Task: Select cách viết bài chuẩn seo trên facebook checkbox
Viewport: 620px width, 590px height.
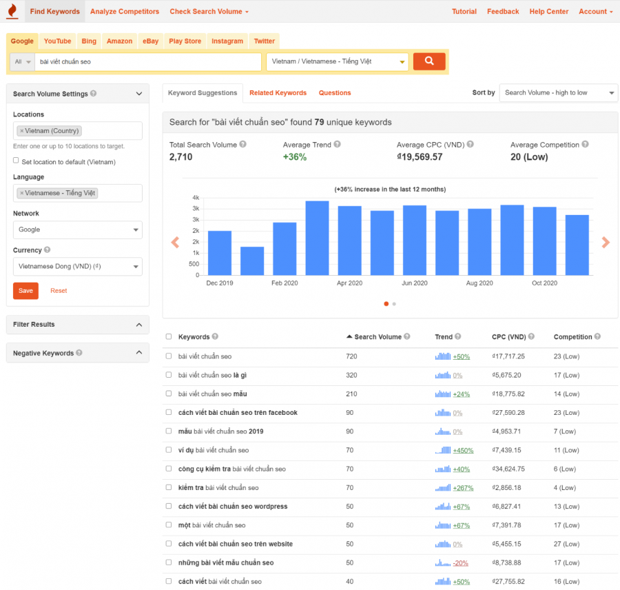Action: pos(169,412)
